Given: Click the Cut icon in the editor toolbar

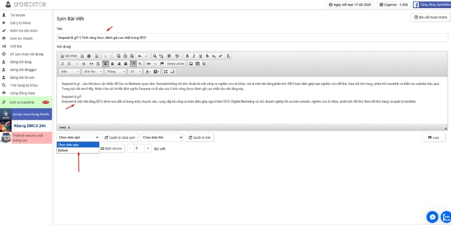Looking at the screenshot, I should tap(105, 56).
